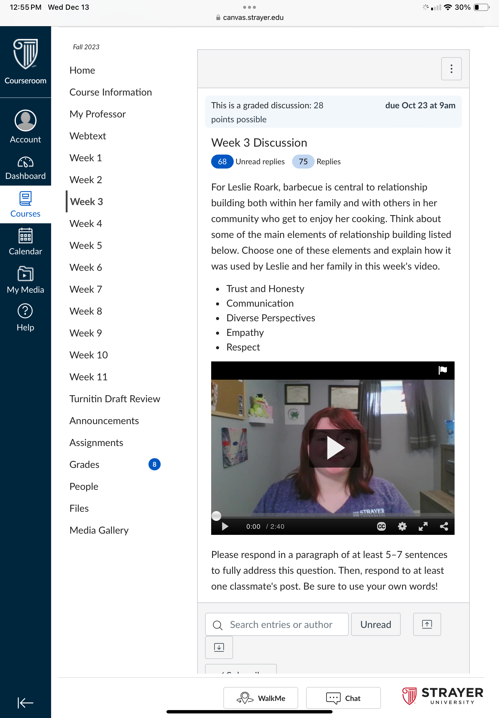
Task: Navigate to Week 4
Action: pyautogui.click(x=86, y=224)
